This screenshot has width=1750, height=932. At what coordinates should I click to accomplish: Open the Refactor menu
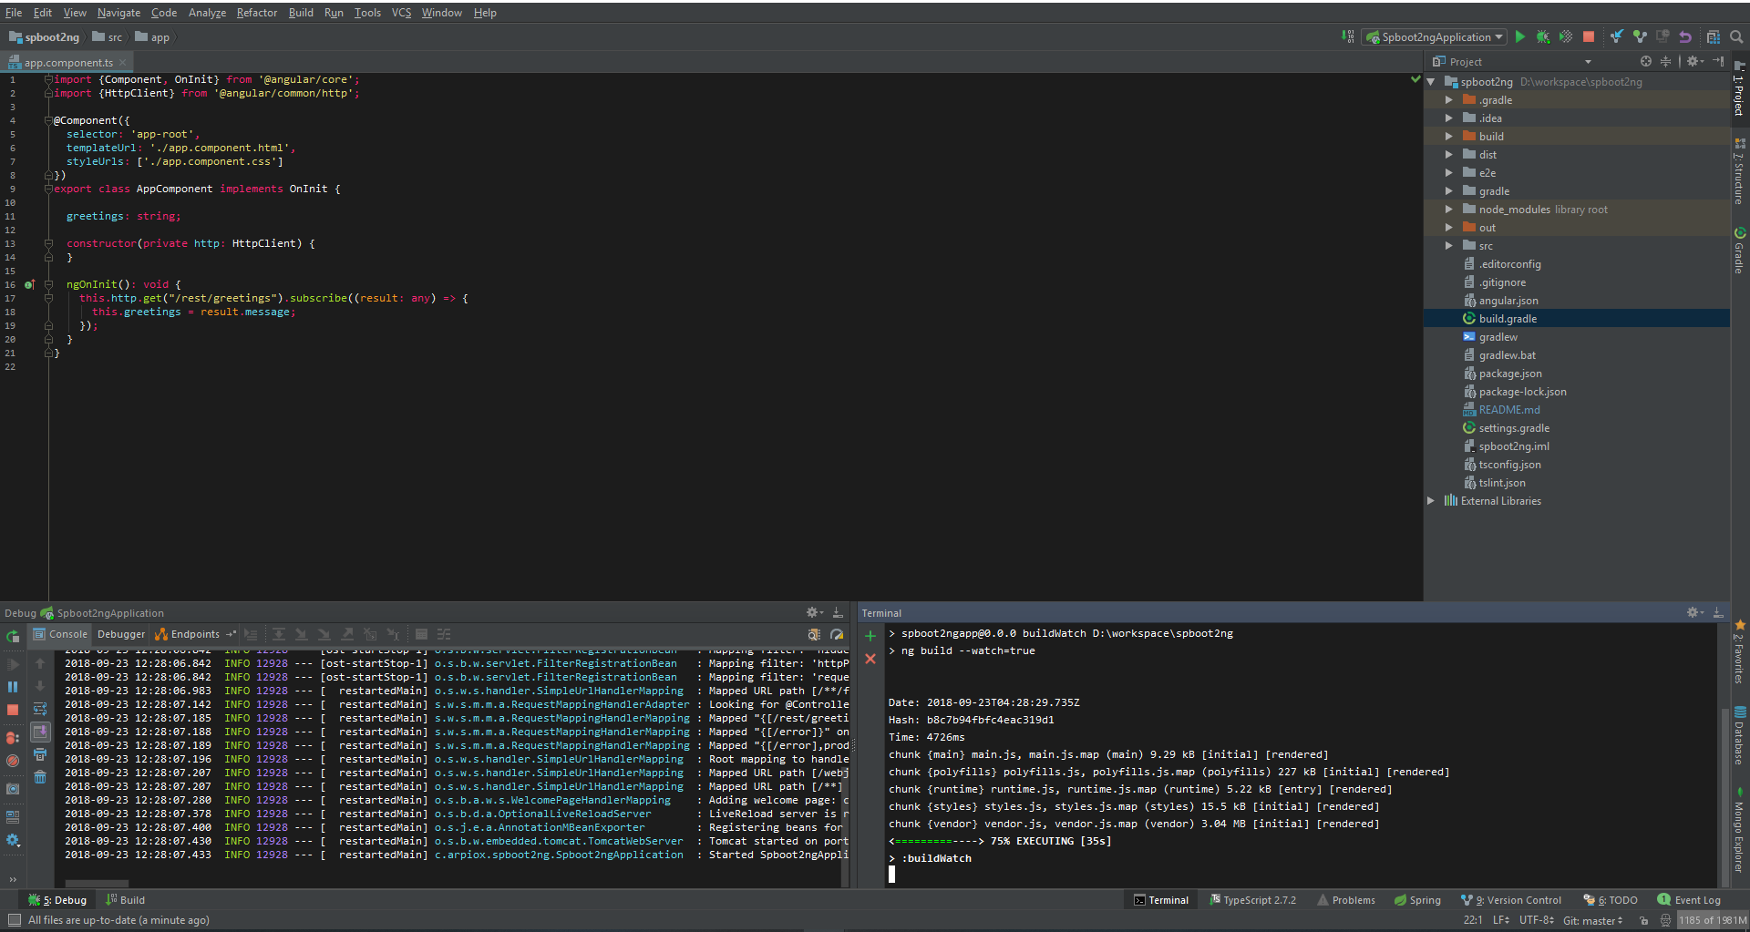(x=256, y=13)
